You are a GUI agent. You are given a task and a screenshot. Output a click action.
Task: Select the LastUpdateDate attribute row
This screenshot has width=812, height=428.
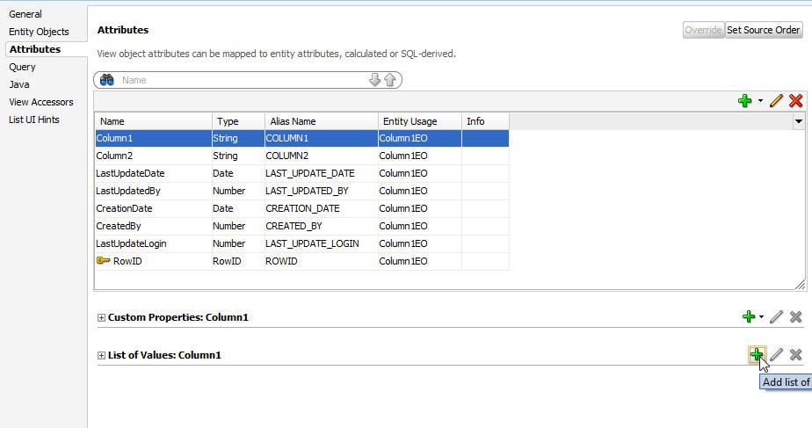click(x=302, y=174)
